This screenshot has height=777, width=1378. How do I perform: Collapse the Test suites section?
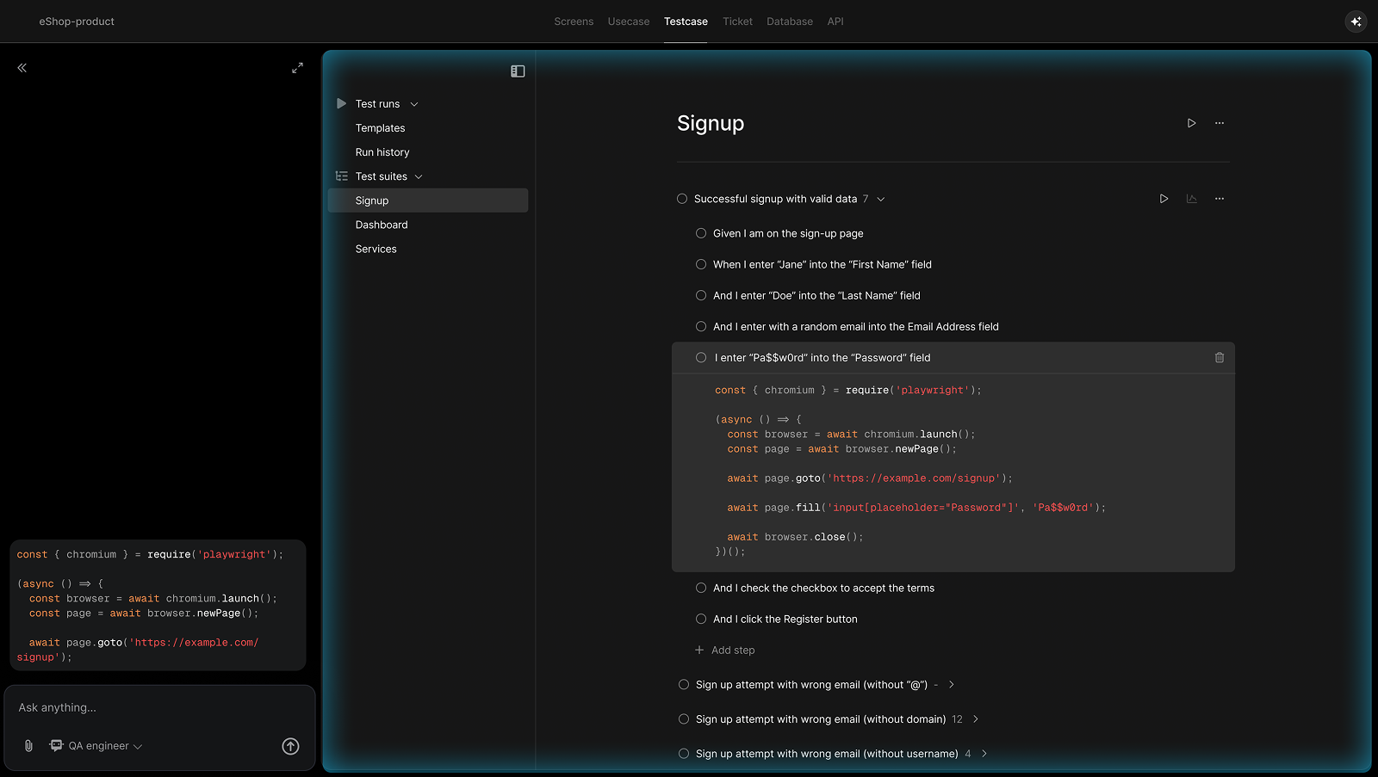point(419,176)
